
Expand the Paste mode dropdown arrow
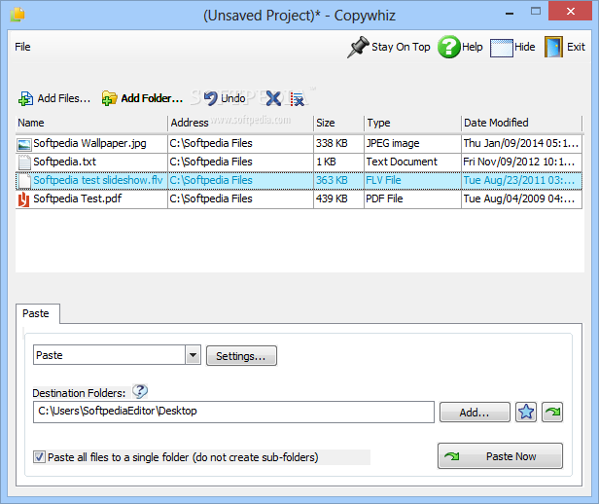(194, 355)
